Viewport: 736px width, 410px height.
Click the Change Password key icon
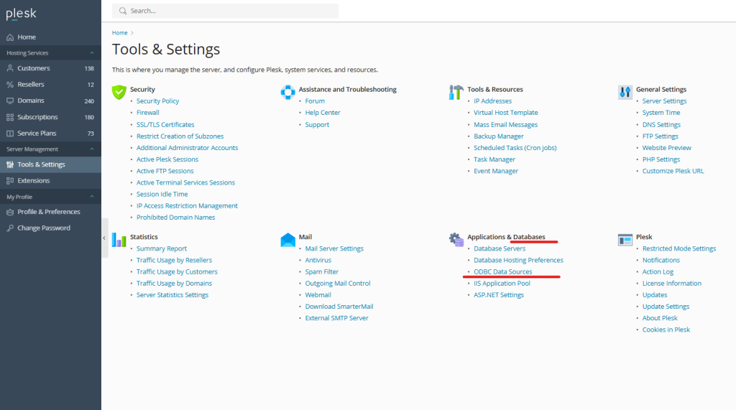click(10, 228)
